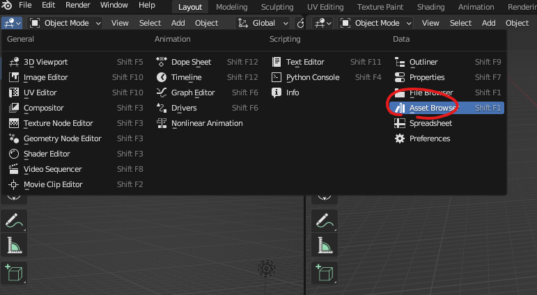Open left viewport View menu

[x=120, y=23]
